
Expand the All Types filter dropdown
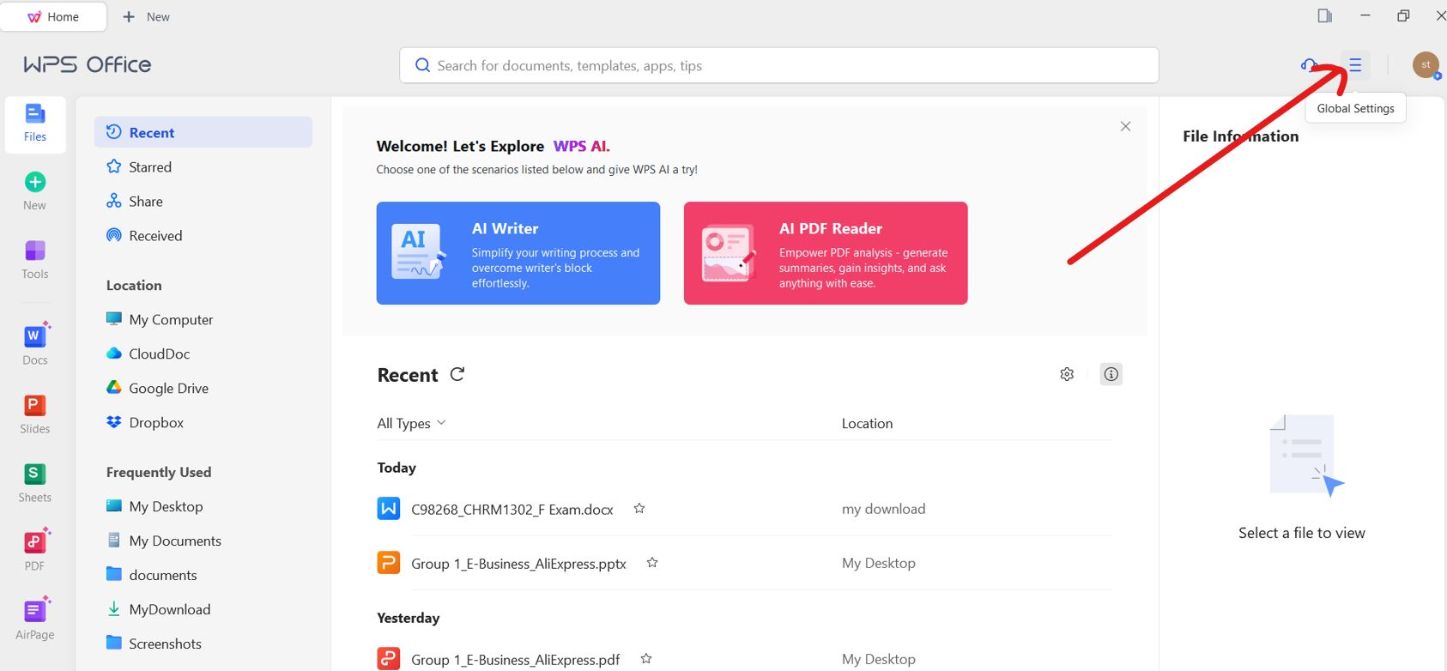coord(412,423)
